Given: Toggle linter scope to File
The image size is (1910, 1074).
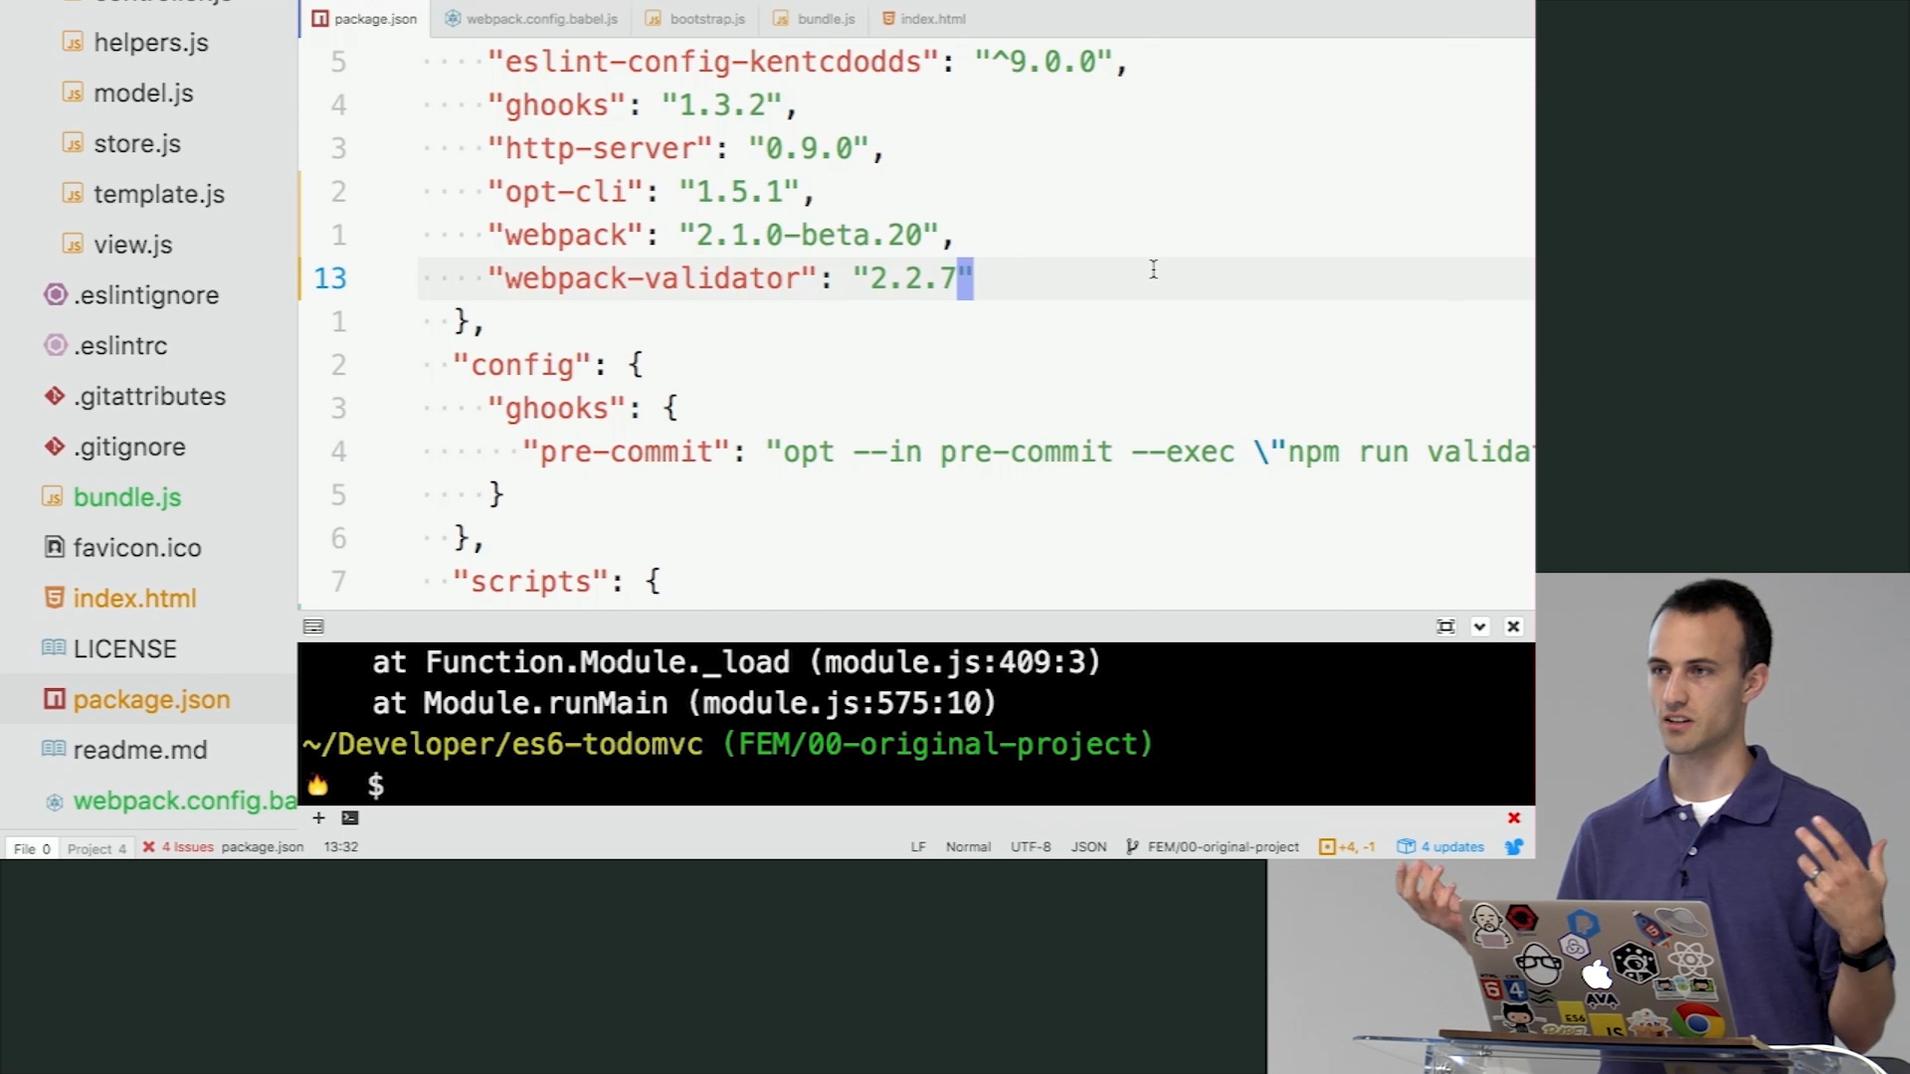Looking at the screenshot, I should pyautogui.click(x=32, y=848).
